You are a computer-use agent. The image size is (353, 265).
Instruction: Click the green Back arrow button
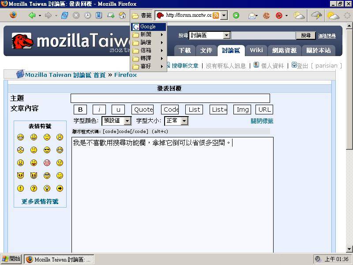click(32, 15)
